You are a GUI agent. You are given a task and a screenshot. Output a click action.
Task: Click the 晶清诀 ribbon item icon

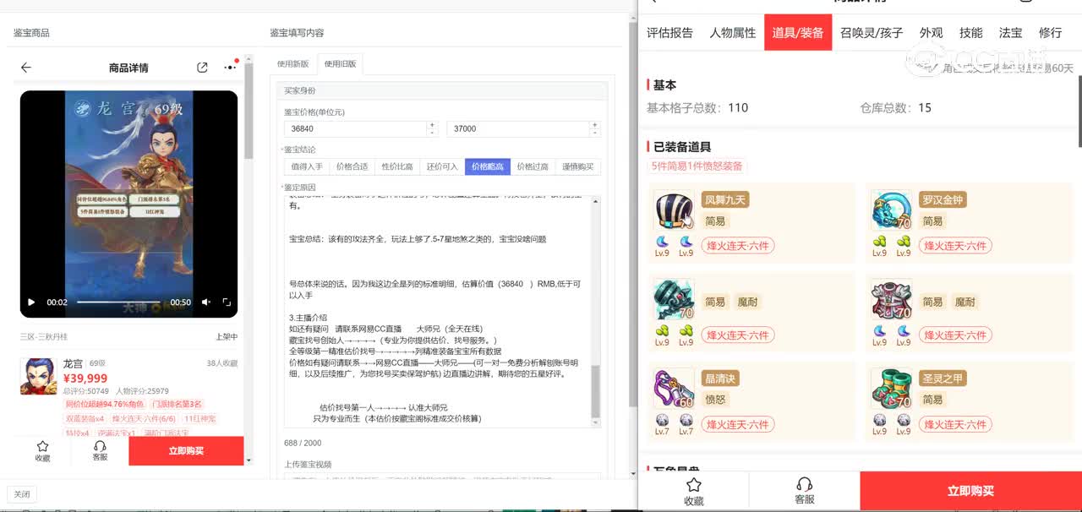pyautogui.click(x=674, y=389)
